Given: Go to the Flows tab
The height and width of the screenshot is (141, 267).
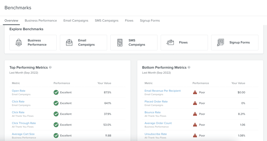Looking at the screenshot, I should 129,21.
